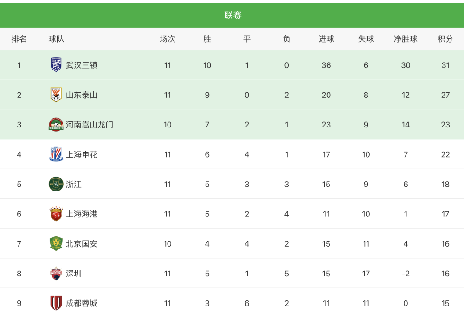Click the 武汉三镇 team crest icon
The image size is (464, 312).
point(56,65)
